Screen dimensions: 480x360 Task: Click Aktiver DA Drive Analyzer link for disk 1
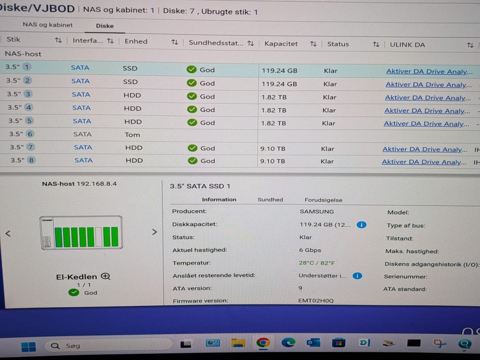[x=429, y=71]
